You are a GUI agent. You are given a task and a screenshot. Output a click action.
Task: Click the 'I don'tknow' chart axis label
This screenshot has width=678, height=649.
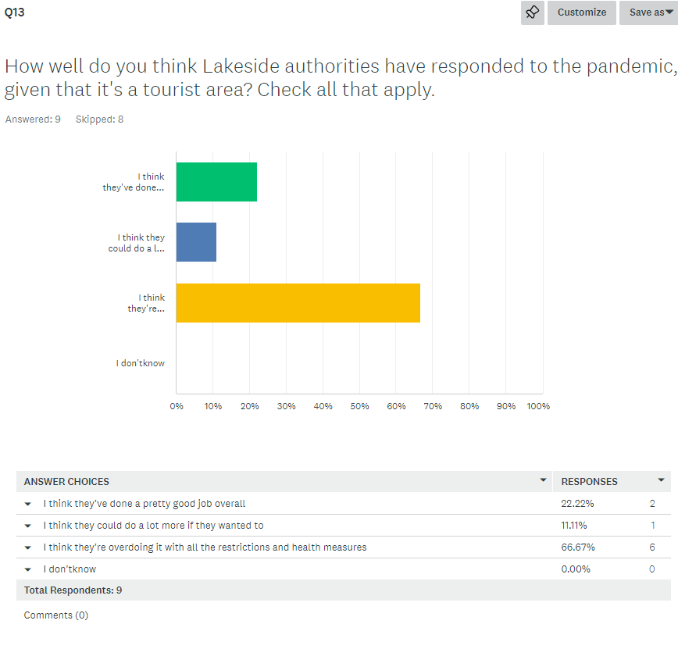click(x=141, y=363)
